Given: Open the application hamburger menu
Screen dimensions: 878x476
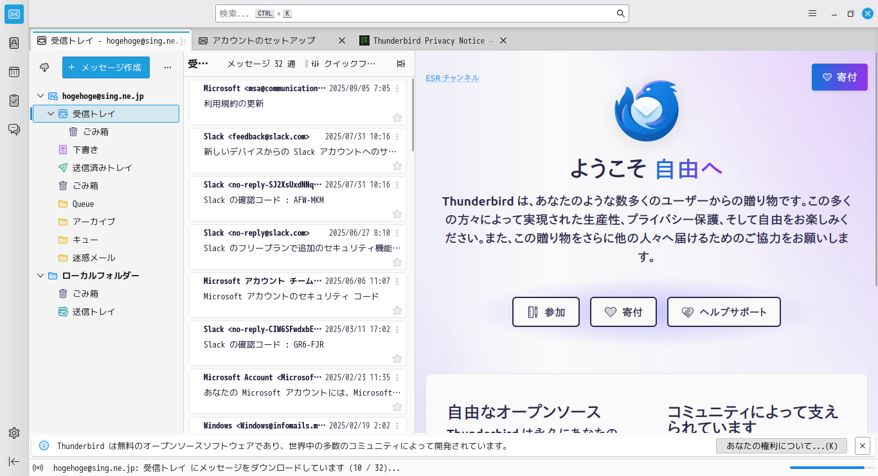Looking at the screenshot, I should coord(812,13).
